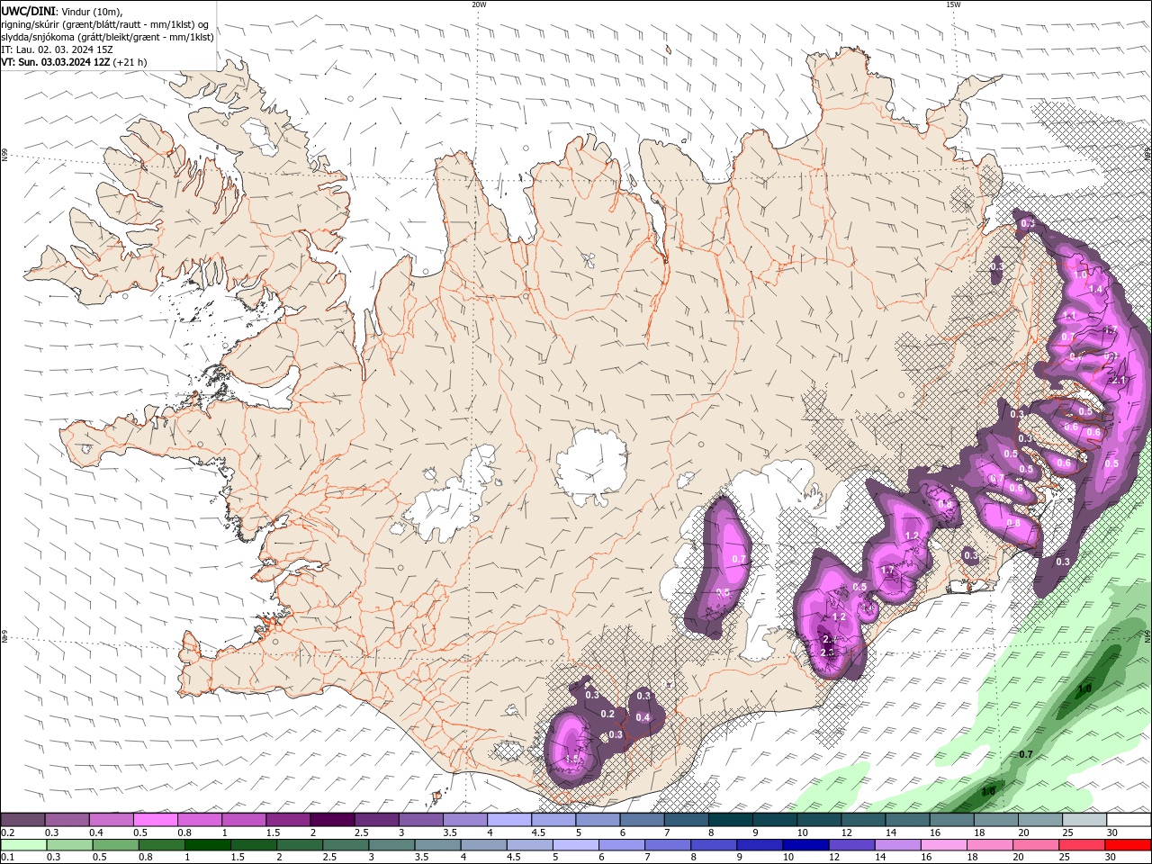Click the dark teal 8 swatch in upper legend
The height and width of the screenshot is (864, 1152).
click(x=730, y=820)
